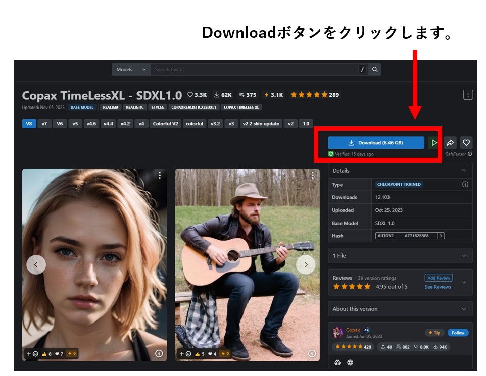The image size is (486, 376).
Task: Click lightning tip 0 on portrait image
Action: pyautogui.click(x=72, y=353)
